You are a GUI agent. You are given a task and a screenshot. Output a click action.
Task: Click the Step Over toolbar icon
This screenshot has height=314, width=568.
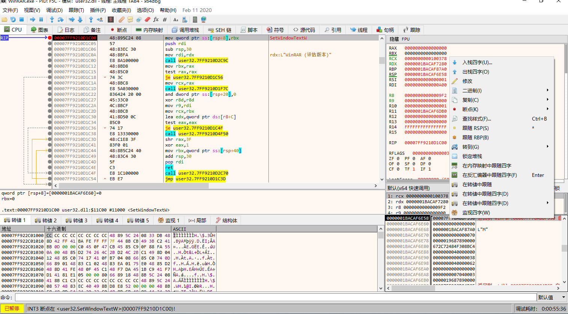(x=61, y=20)
